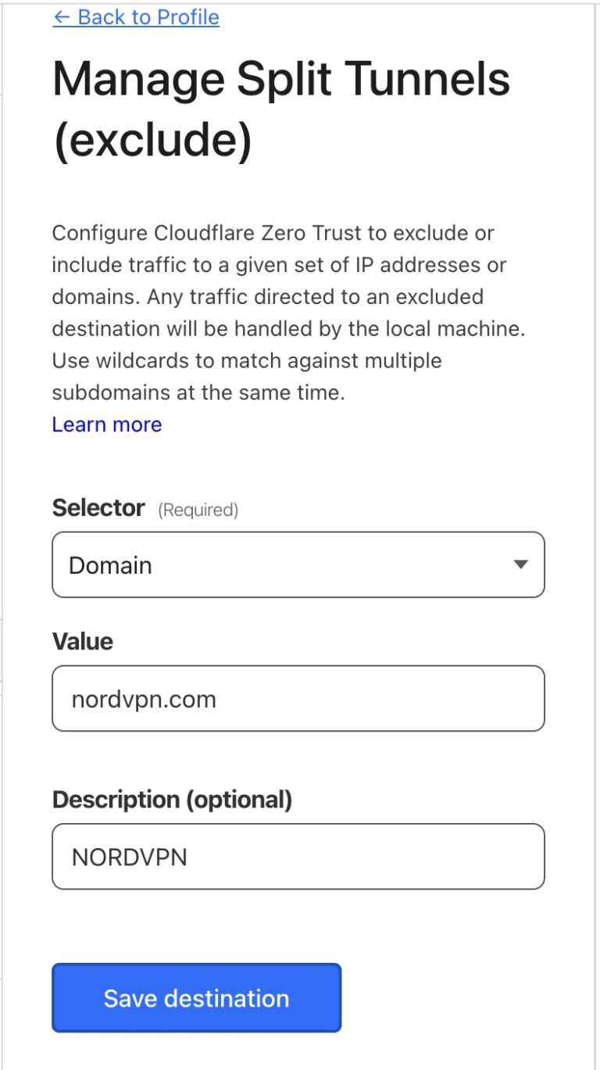Click the Use wildcards to match sentence
The height and width of the screenshot is (1070, 600).
(246, 361)
